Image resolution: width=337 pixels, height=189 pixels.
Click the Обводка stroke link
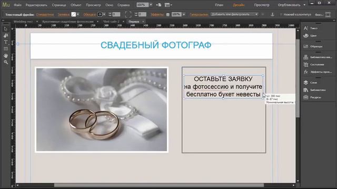tap(90, 15)
